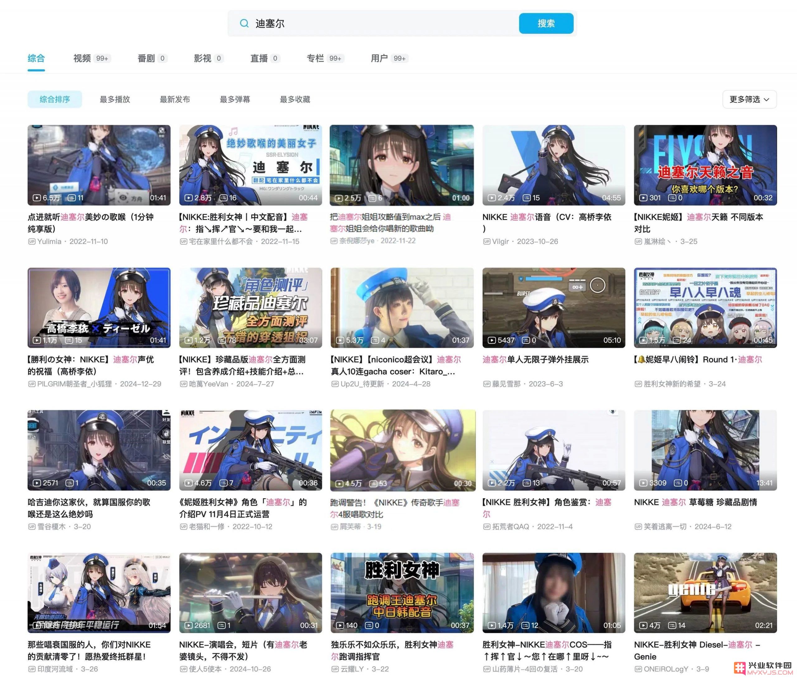Sort results by 最多弹幕
Screen dimensions: 797x680
[x=235, y=99]
